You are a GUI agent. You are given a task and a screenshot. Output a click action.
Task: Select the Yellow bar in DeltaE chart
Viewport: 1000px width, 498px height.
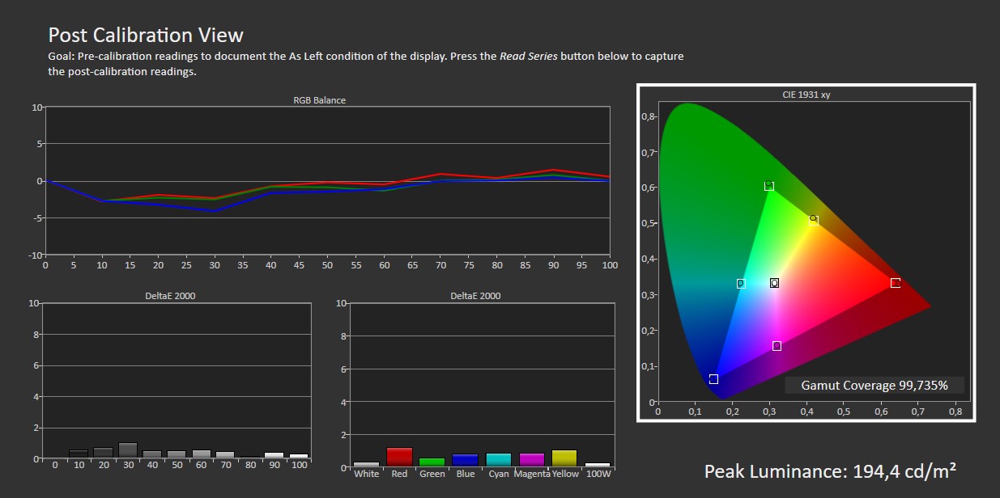pyautogui.click(x=564, y=458)
